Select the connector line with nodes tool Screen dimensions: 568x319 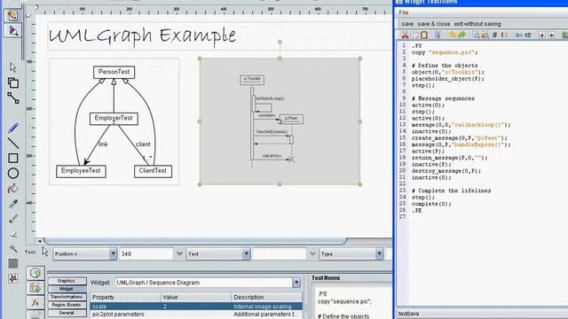(x=13, y=98)
